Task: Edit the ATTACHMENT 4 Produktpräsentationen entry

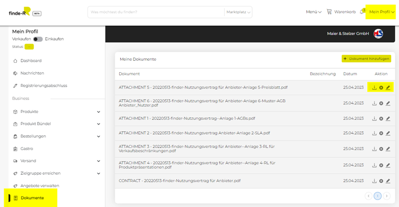Action: pyautogui.click(x=388, y=165)
